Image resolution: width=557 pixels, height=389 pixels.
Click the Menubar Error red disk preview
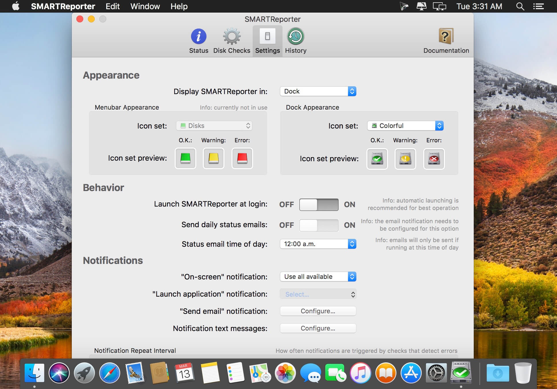tap(242, 158)
